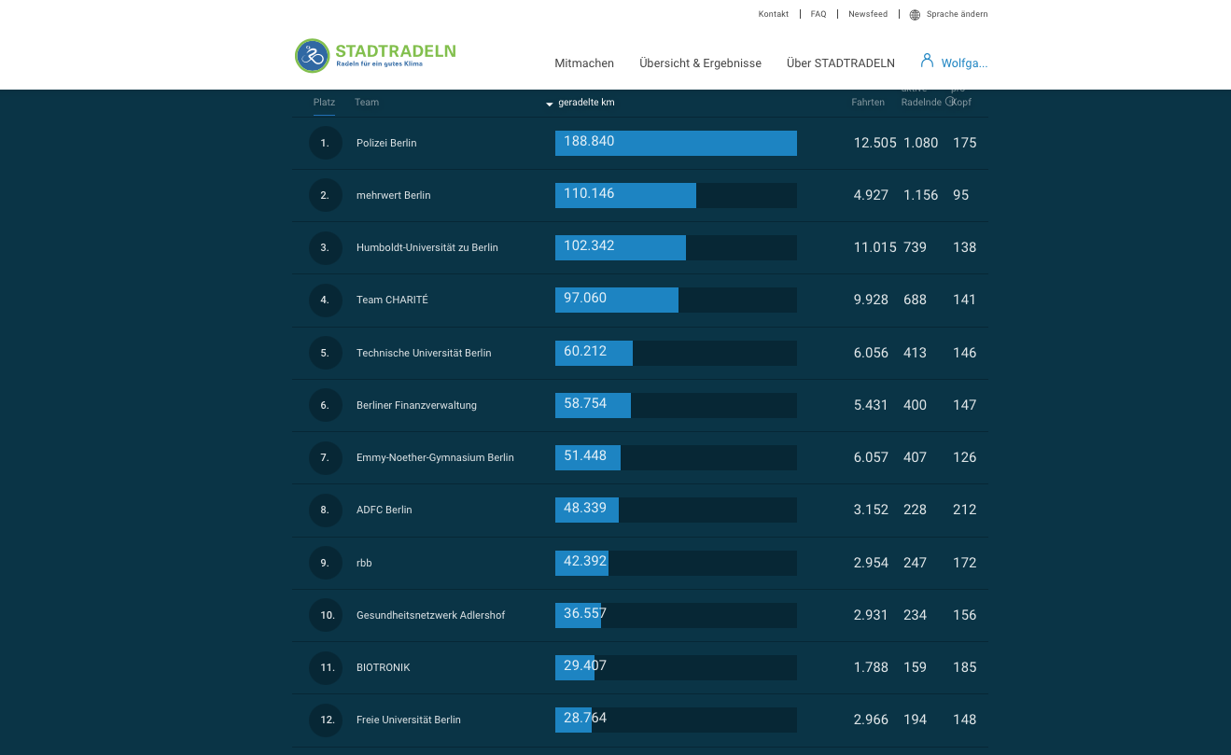
Task: Select team BIOTRONIK
Action: click(x=383, y=667)
